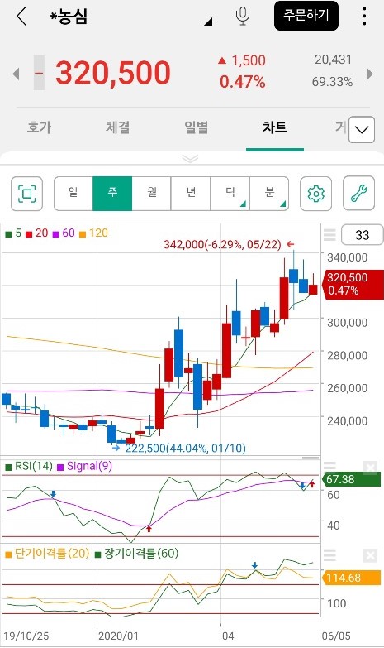Go to next stock with right triangle
This screenshot has height=648, width=384.
(370, 74)
